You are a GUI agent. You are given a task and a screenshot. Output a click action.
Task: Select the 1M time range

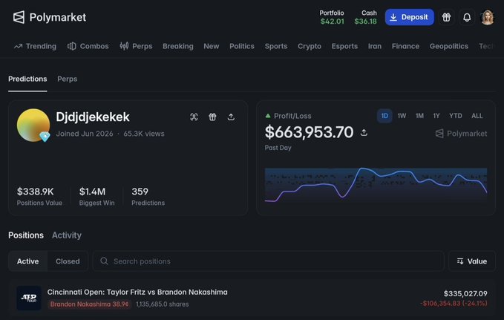point(419,116)
